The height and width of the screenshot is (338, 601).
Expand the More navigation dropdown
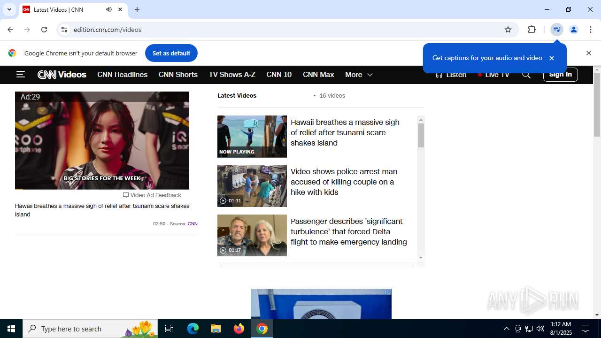coord(359,75)
